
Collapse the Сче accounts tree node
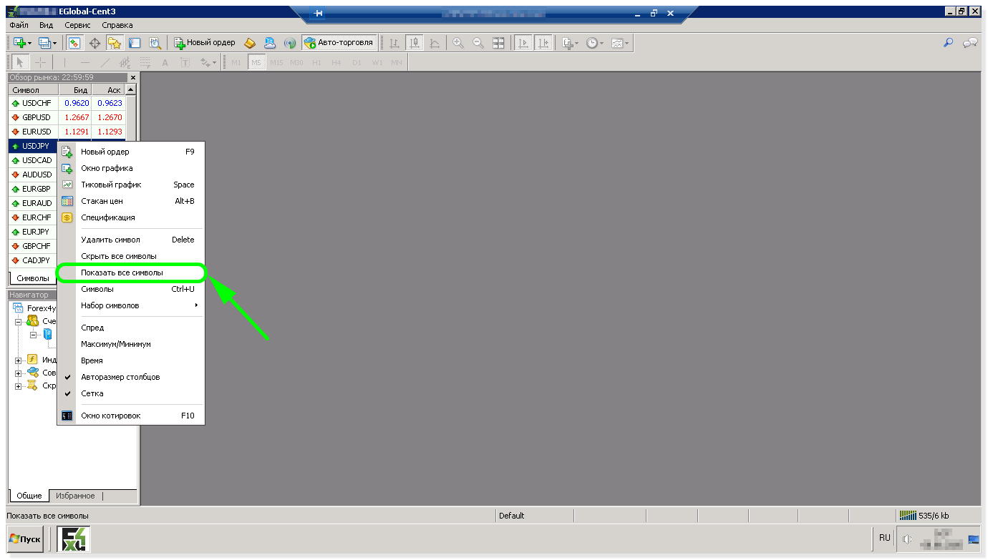tap(19, 322)
